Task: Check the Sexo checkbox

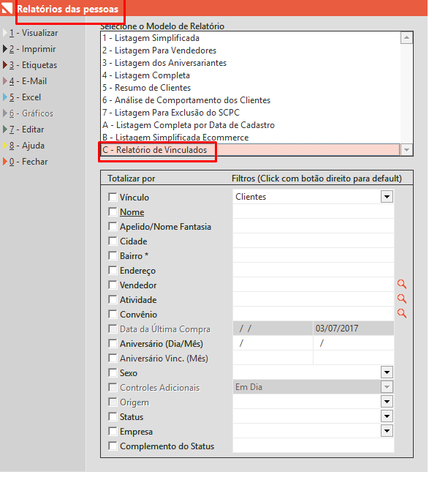Action: (113, 372)
